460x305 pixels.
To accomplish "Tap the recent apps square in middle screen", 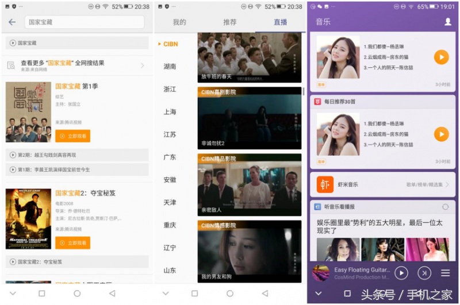I will 194,294.
